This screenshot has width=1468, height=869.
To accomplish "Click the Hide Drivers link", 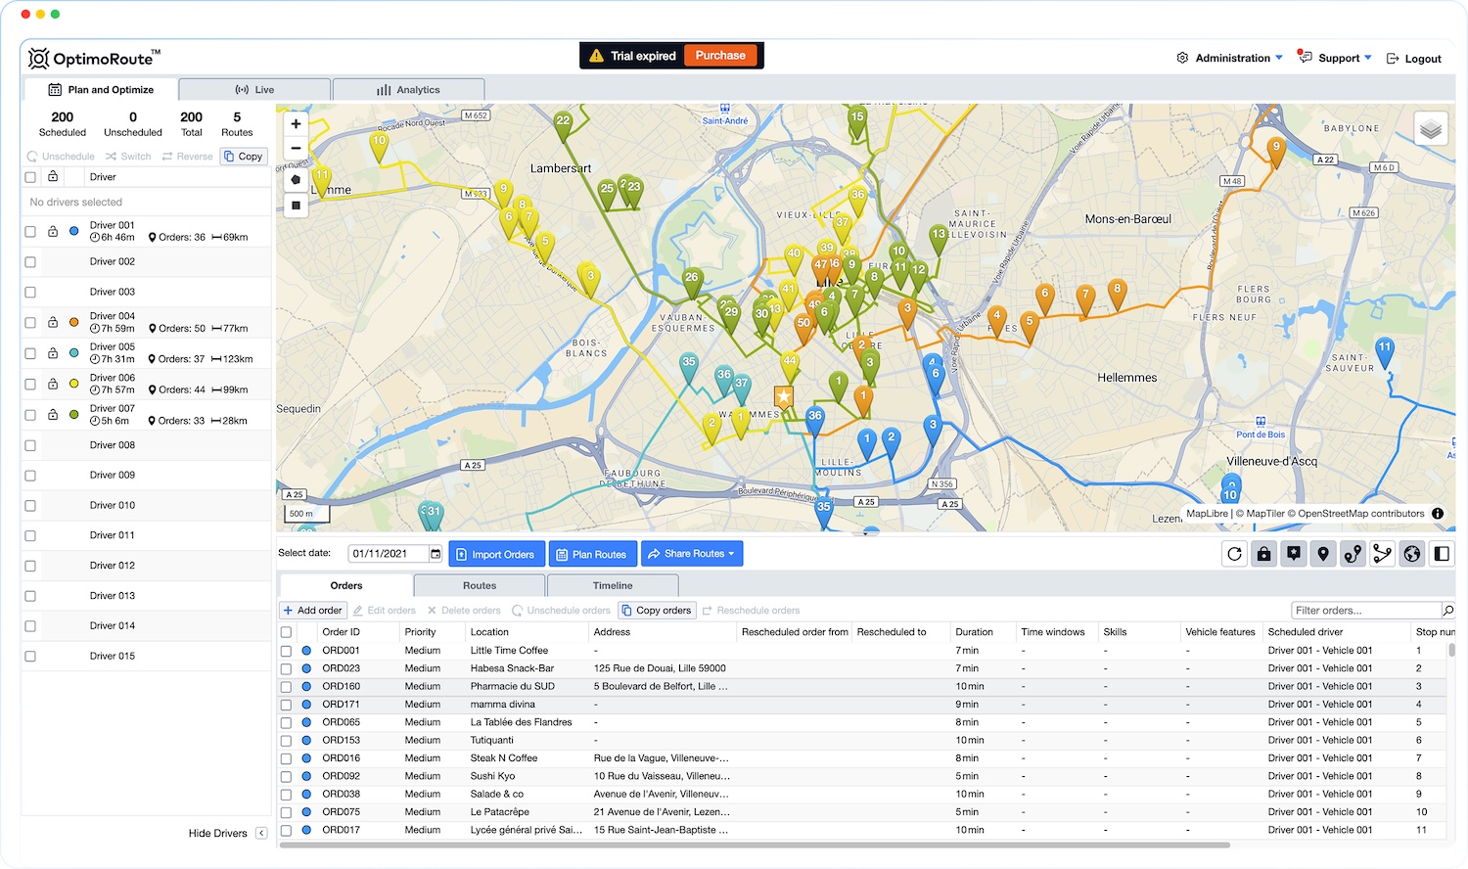I will [219, 833].
